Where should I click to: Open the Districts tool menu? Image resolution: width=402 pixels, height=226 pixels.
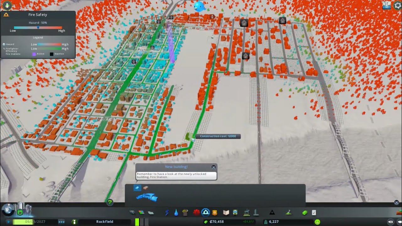pos(151,213)
